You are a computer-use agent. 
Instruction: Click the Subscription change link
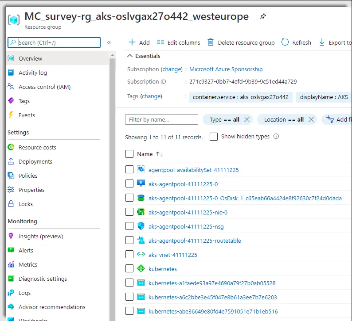172,69
